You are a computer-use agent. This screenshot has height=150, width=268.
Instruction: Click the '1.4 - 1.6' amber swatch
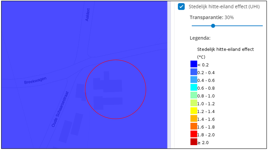(194, 119)
